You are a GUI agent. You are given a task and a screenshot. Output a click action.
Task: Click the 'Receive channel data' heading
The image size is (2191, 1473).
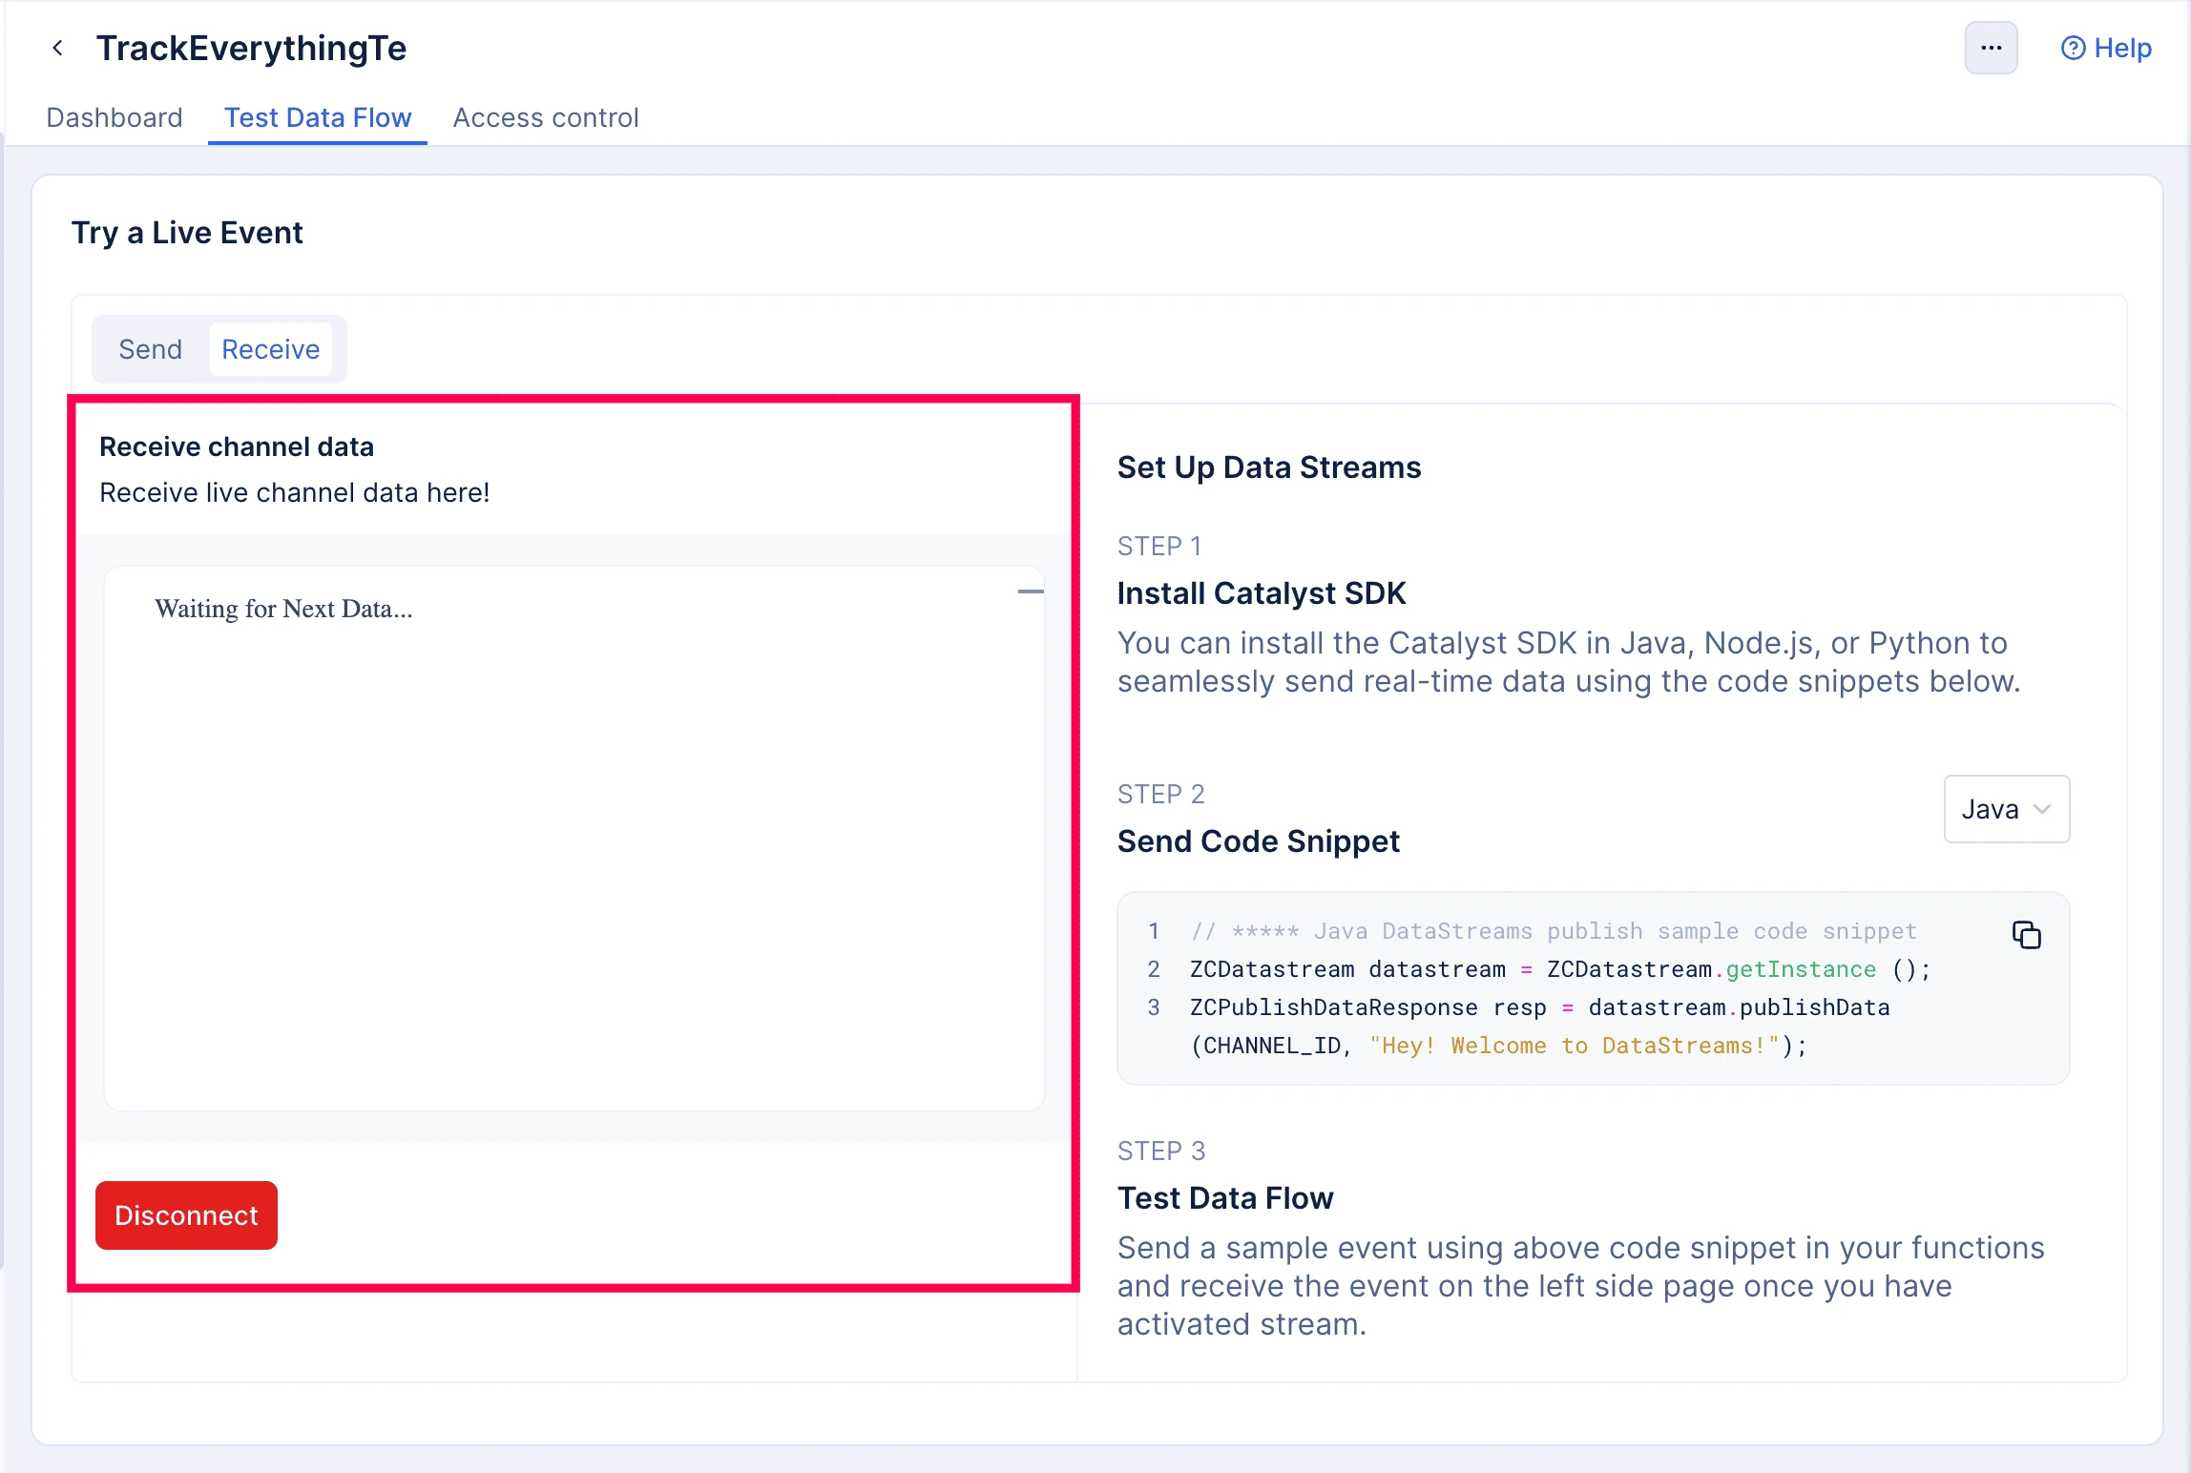pyautogui.click(x=237, y=446)
